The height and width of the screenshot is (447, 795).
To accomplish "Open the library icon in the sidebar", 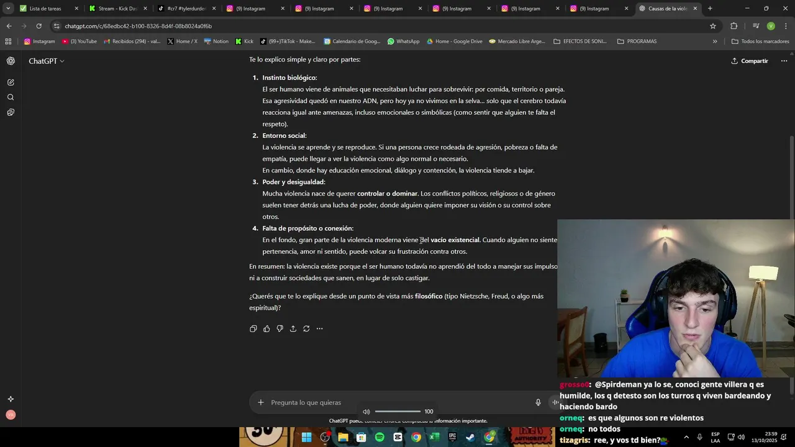I will pyautogui.click(x=11, y=112).
